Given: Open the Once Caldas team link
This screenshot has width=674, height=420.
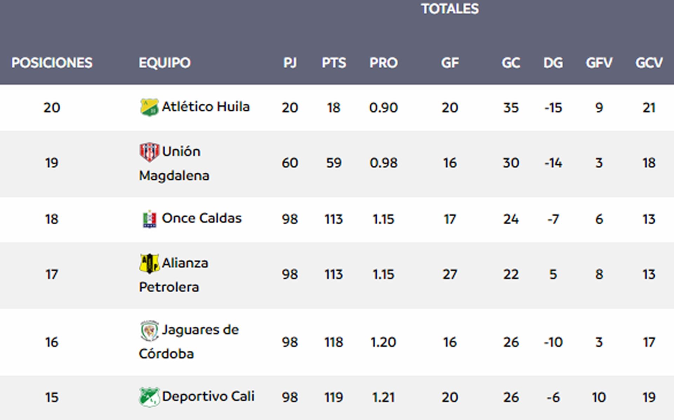Looking at the screenshot, I should [x=201, y=218].
